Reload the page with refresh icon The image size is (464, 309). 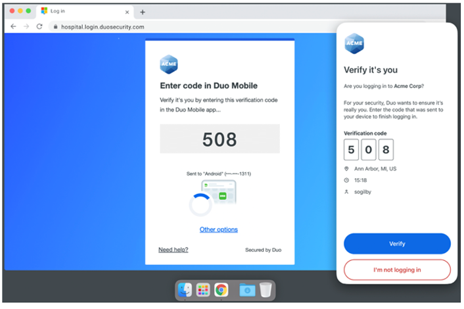39,27
